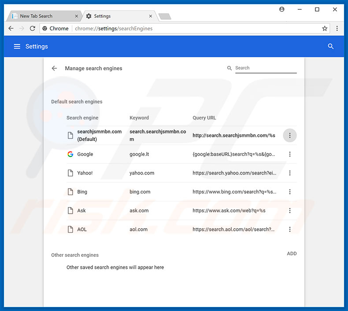Minimize the Chrome window
The width and height of the screenshot is (348, 311).
pos(300,9)
